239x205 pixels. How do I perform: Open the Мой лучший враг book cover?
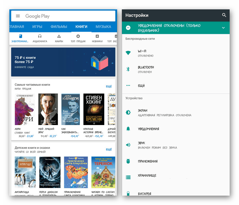(48, 109)
